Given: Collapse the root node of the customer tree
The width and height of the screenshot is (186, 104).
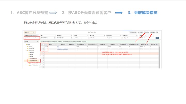Looking at the screenshot, I should (25, 44).
